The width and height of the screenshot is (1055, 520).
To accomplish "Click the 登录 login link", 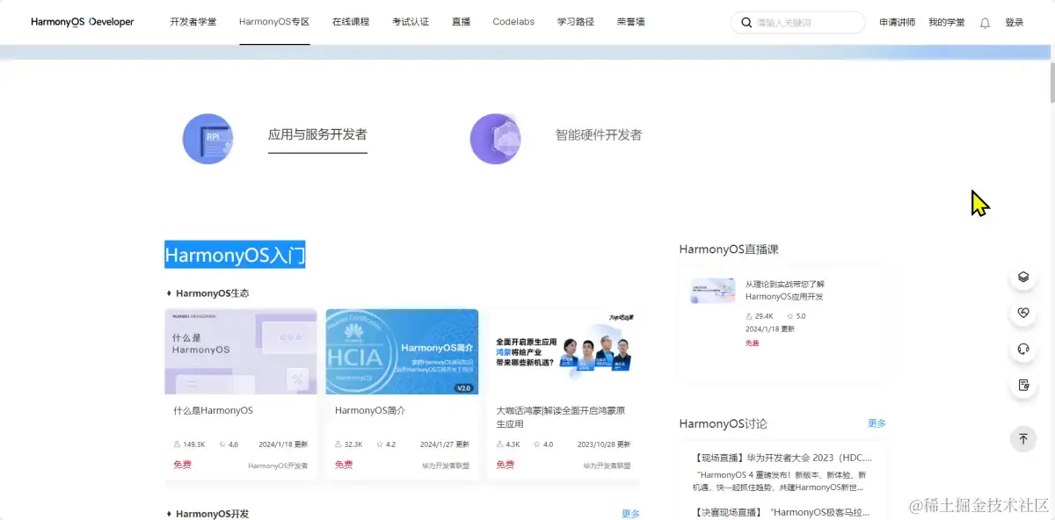I will [1015, 23].
